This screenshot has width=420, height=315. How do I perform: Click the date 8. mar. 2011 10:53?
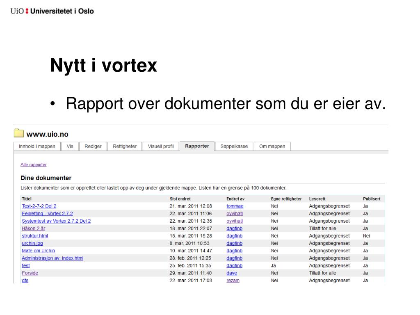coord(189,243)
